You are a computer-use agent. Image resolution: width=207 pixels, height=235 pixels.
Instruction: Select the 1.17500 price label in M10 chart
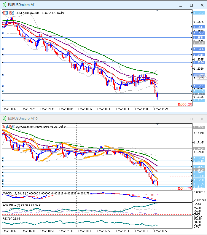(x=198, y=127)
